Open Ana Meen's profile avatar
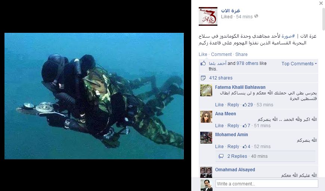Screen dimensions: 325x191 coord(206,117)
